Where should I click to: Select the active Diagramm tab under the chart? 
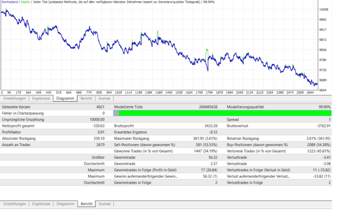(65, 98)
